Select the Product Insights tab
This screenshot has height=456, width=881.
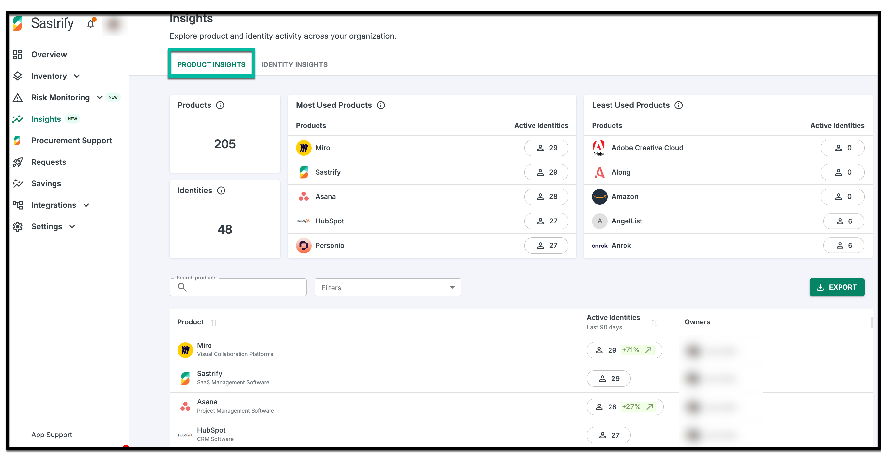click(211, 64)
